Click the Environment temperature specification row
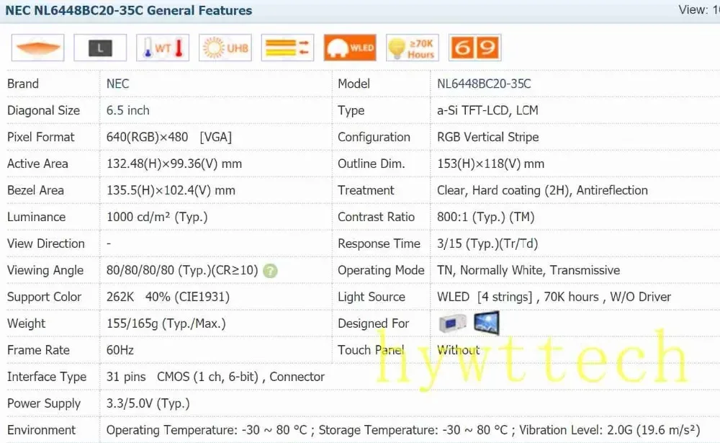Screen dimensions: 720x443 coord(288,430)
